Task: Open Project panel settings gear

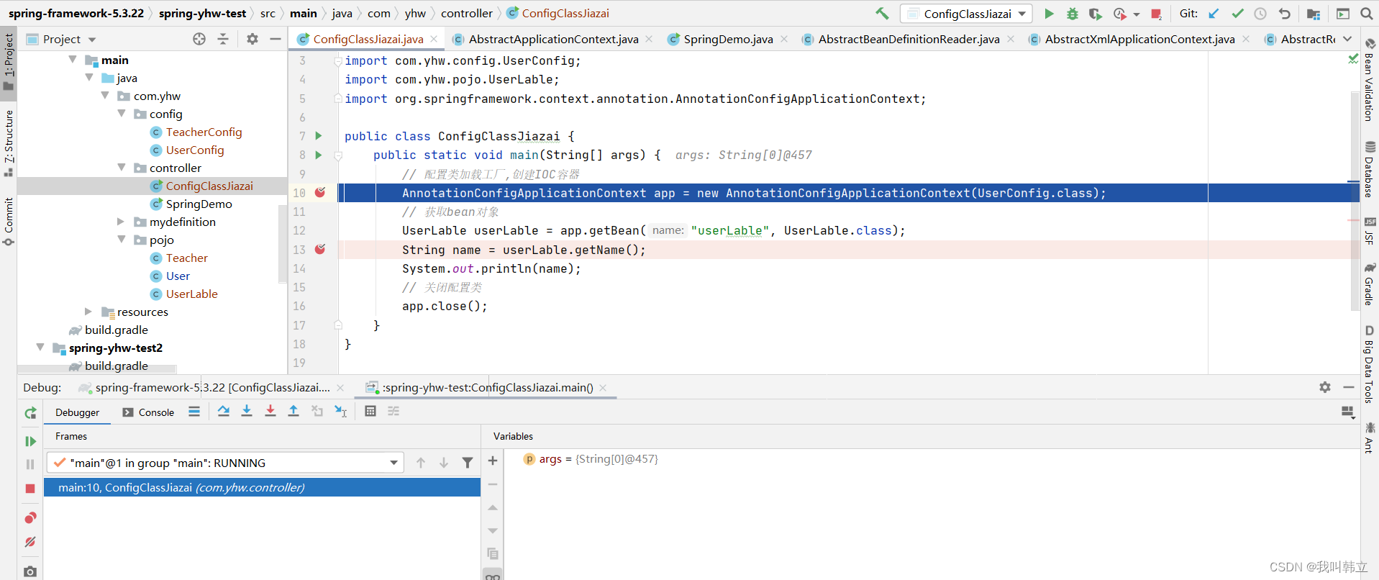Action: (x=252, y=39)
